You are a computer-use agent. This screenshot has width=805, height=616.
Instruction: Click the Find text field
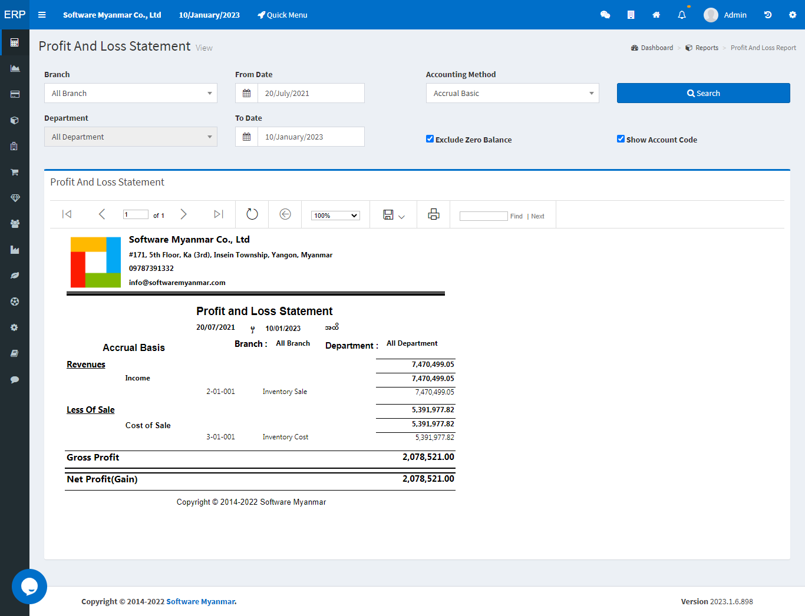(483, 216)
